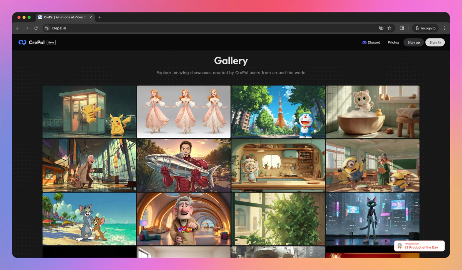Image resolution: width=462 pixels, height=270 pixels.
Task: Open the Tom and Jerry beach thumbnail
Action: 89,219
